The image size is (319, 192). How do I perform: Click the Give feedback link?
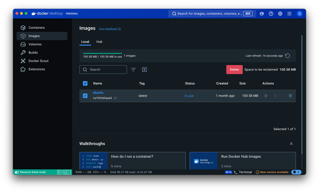pyautogui.click(x=110, y=29)
